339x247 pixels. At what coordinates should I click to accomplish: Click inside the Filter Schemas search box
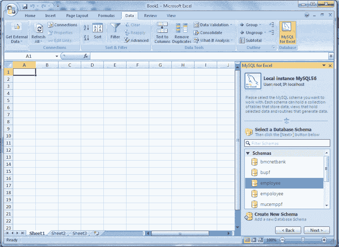tap(287, 143)
